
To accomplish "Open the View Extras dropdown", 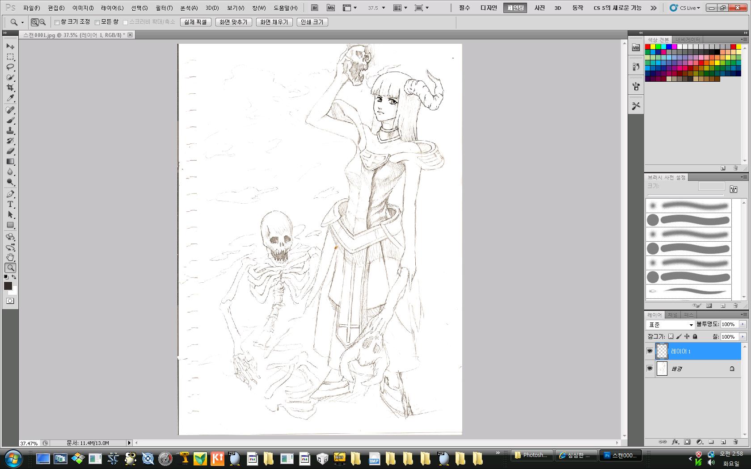I will tap(350, 8).
